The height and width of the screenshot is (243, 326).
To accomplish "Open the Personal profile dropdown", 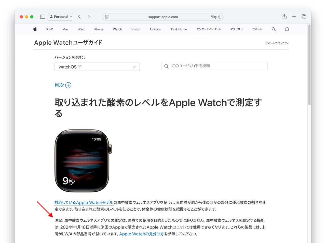I will (61, 17).
